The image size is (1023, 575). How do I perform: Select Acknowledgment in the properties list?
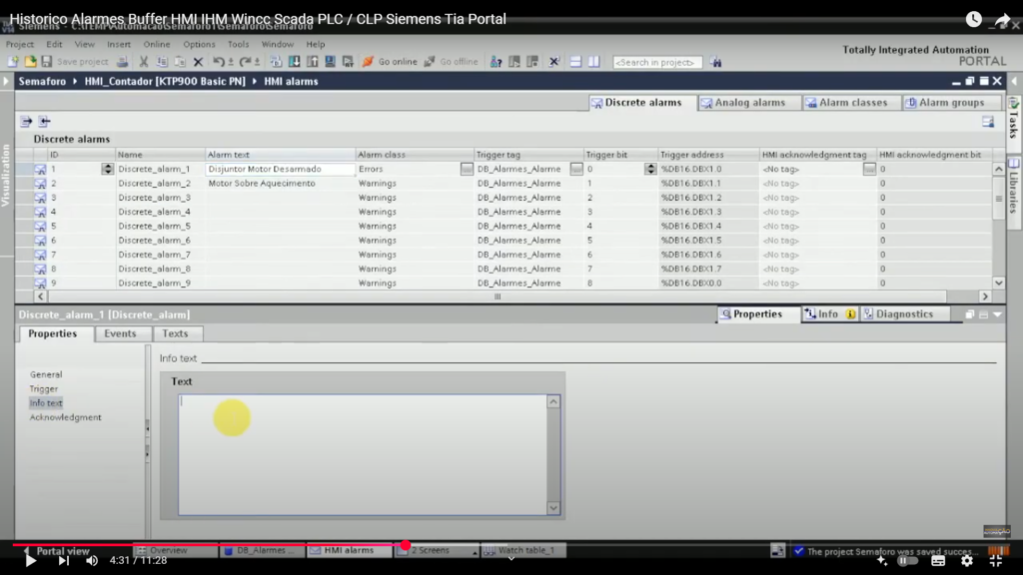[65, 417]
